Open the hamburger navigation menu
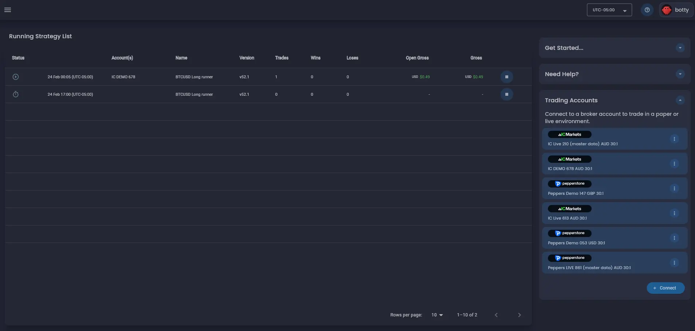The width and height of the screenshot is (695, 331). pyautogui.click(x=7, y=10)
